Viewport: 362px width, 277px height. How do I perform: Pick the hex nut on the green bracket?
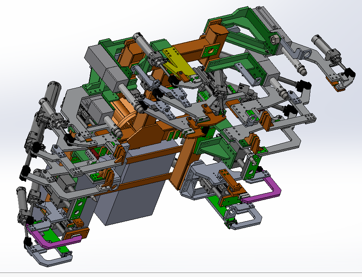point(275,40)
